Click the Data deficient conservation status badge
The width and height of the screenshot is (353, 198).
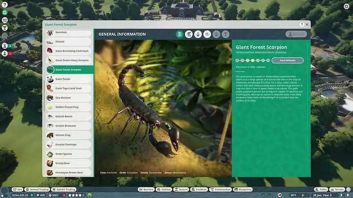coord(288,60)
